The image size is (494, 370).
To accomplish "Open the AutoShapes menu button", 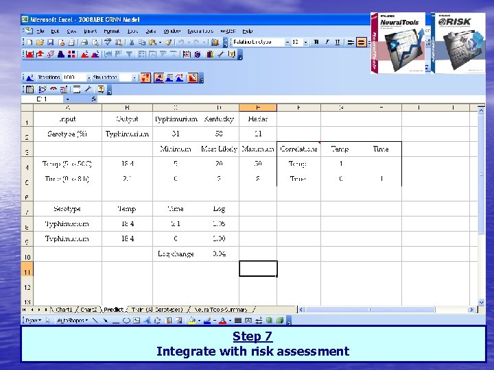I will tap(73, 321).
